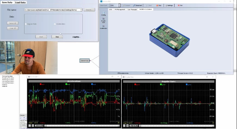The height and width of the screenshot is (129, 237).
Task: Switch to the User Messages tab
Action: pos(132,9)
